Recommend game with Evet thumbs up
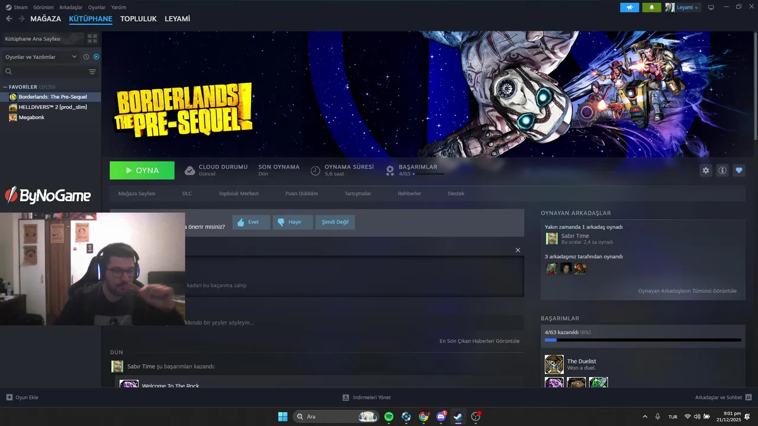The height and width of the screenshot is (426, 758). pyautogui.click(x=251, y=222)
